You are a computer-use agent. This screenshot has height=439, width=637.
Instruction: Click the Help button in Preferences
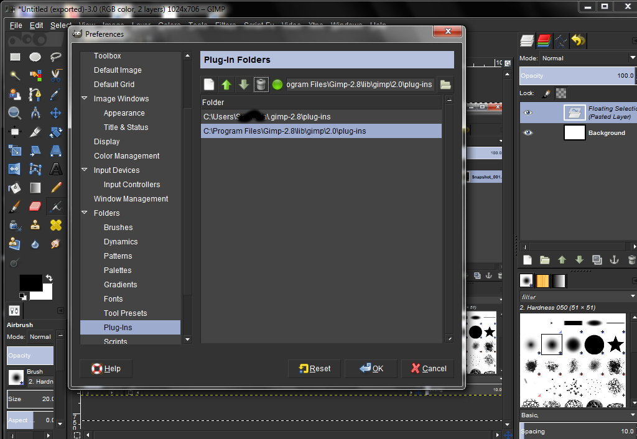tap(106, 368)
